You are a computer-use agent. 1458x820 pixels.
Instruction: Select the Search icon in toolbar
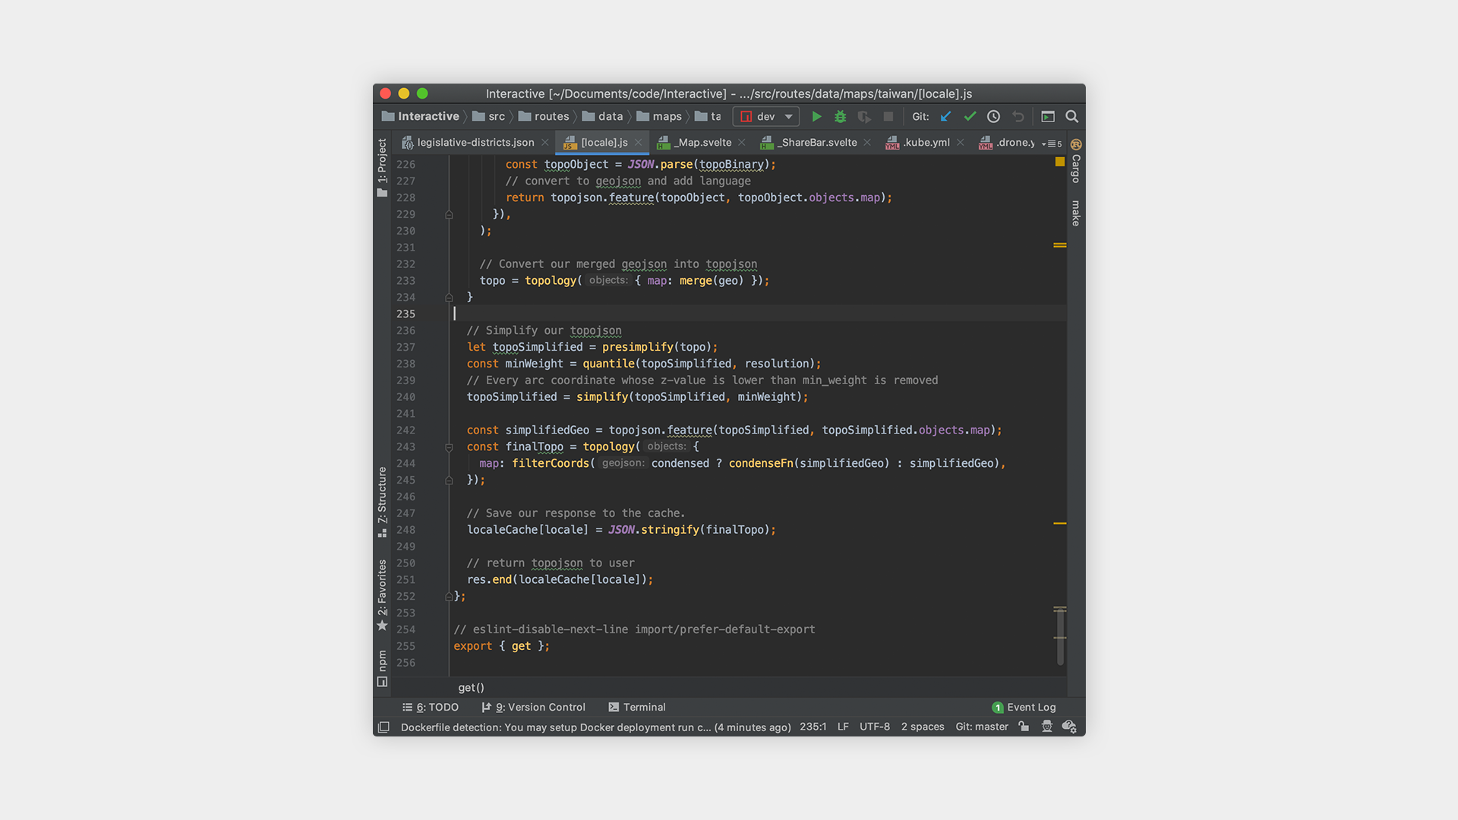(x=1069, y=116)
